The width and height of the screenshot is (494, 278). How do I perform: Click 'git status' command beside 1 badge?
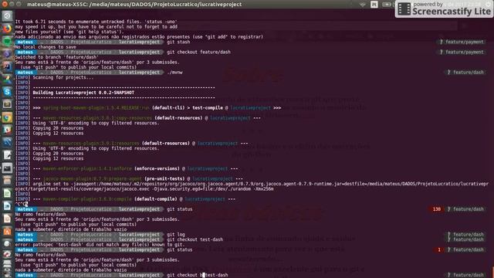pyautogui.click(x=180, y=249)
